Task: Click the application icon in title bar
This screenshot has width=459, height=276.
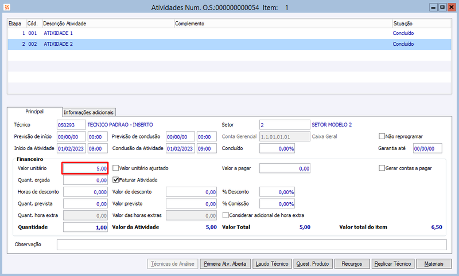Action: pos(7,7)
